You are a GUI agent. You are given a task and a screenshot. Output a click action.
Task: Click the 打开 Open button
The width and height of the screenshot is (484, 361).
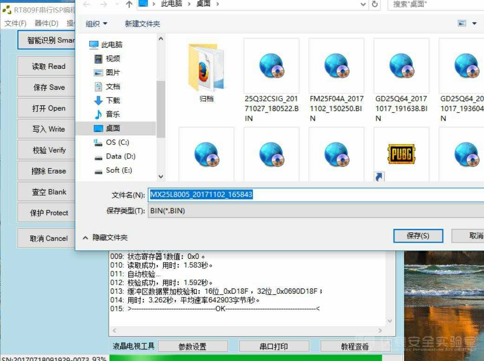tap(46, 108)
